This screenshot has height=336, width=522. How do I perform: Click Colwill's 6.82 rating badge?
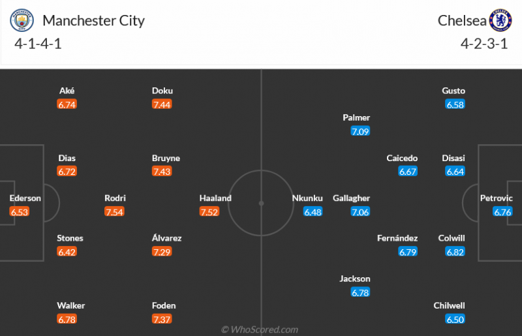[x=455, y=252]
